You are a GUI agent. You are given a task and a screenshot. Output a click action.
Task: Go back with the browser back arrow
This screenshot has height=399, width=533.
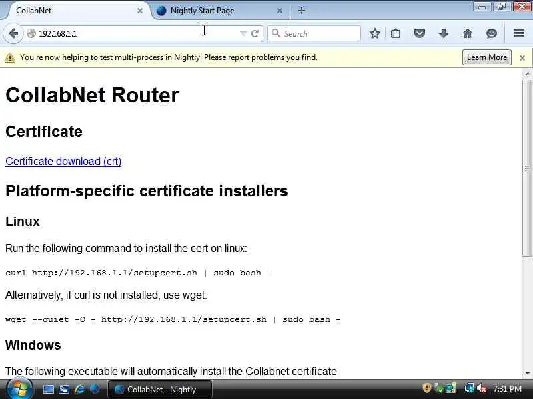pyautogui.click(x=13, y=33)
